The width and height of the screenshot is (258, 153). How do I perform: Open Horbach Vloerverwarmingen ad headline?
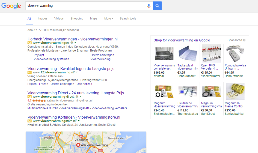pyautogui.click(x=72, y=39)
